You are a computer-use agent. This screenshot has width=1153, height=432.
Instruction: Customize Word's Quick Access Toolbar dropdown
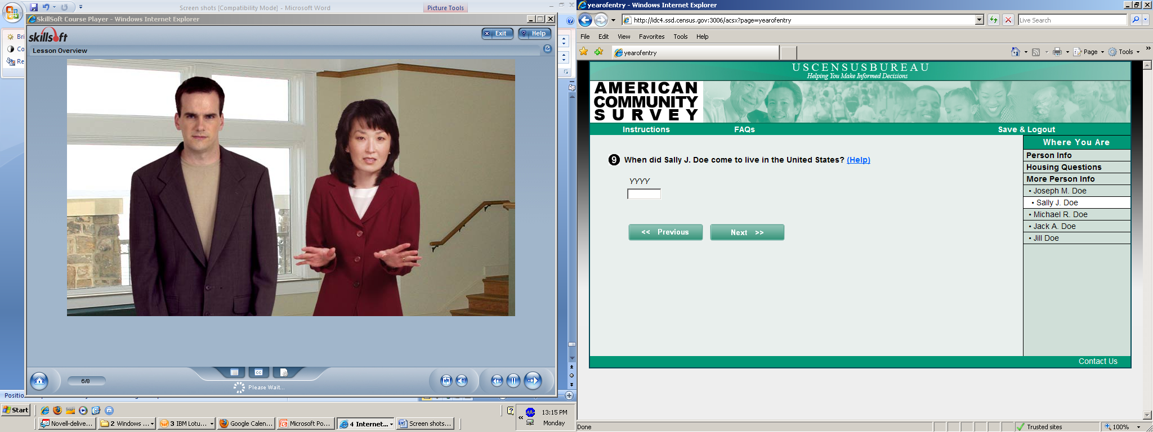coord(81,7)
